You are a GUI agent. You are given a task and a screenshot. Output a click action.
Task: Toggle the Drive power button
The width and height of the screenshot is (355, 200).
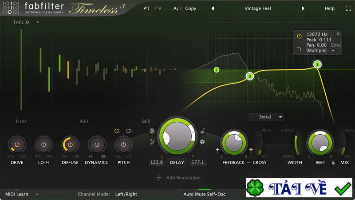[17, 144]
